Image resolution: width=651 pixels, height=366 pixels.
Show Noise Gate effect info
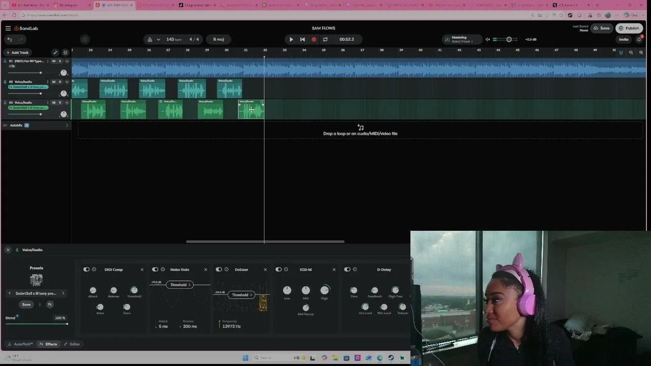coord(163,269)
